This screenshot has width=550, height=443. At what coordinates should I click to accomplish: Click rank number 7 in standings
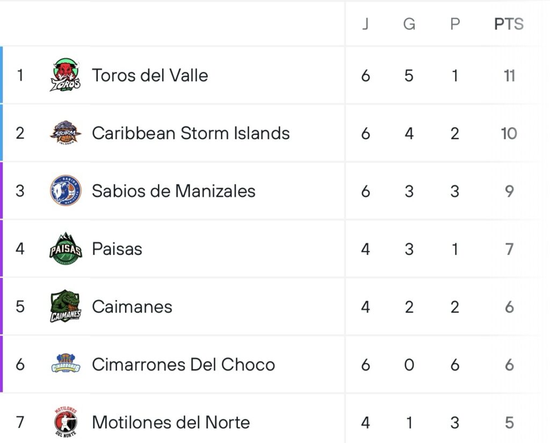click(x=20, y=423)
